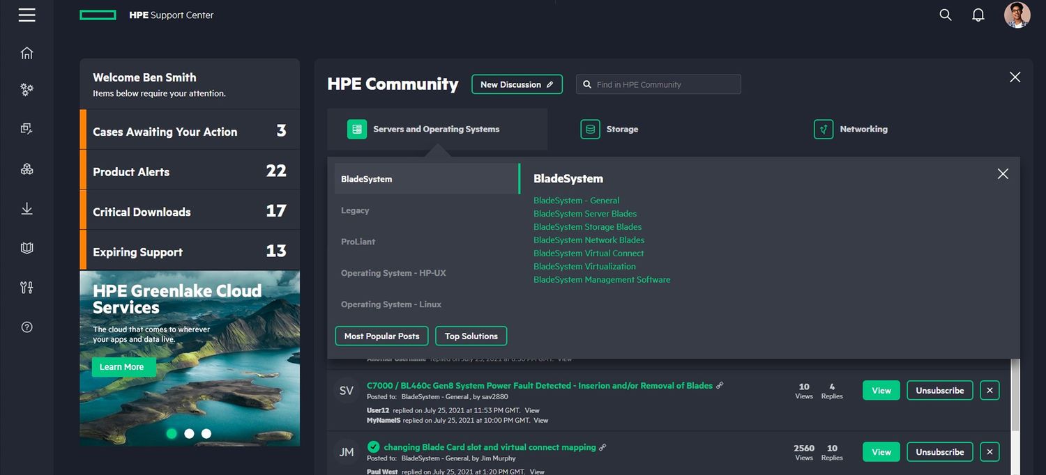Click the Storage category icon
This screenshot has height=475, width=1046.
[590, 129]
